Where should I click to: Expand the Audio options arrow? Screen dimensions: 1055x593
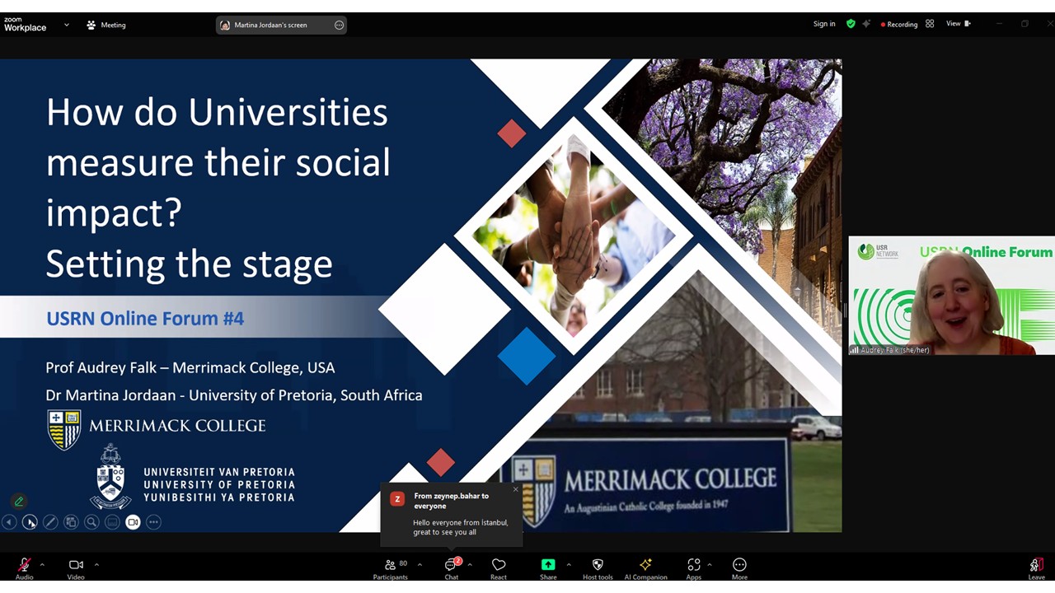coord(42,565)
